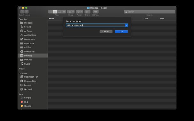This screenshot has width=194, height=121.
Task: Sort by the Size column header
Action: tap(146, 18)
